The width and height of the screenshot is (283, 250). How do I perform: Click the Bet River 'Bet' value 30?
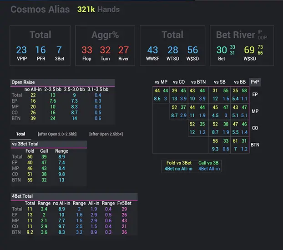coord(222,50)
